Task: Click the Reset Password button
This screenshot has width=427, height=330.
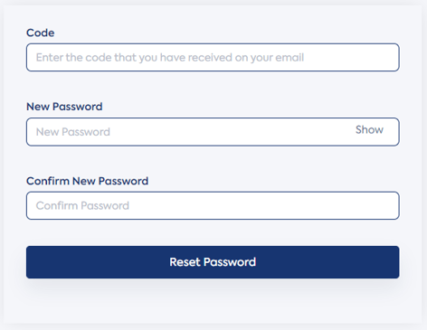Action: 213,262
